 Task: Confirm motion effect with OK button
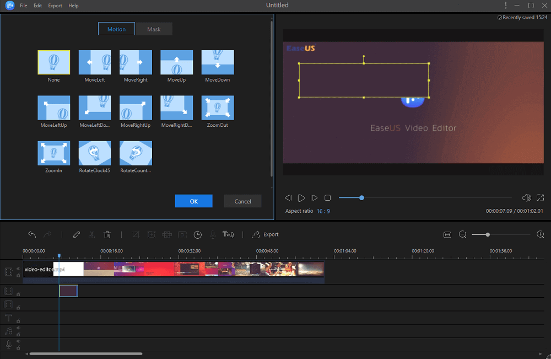click(193, 201)
